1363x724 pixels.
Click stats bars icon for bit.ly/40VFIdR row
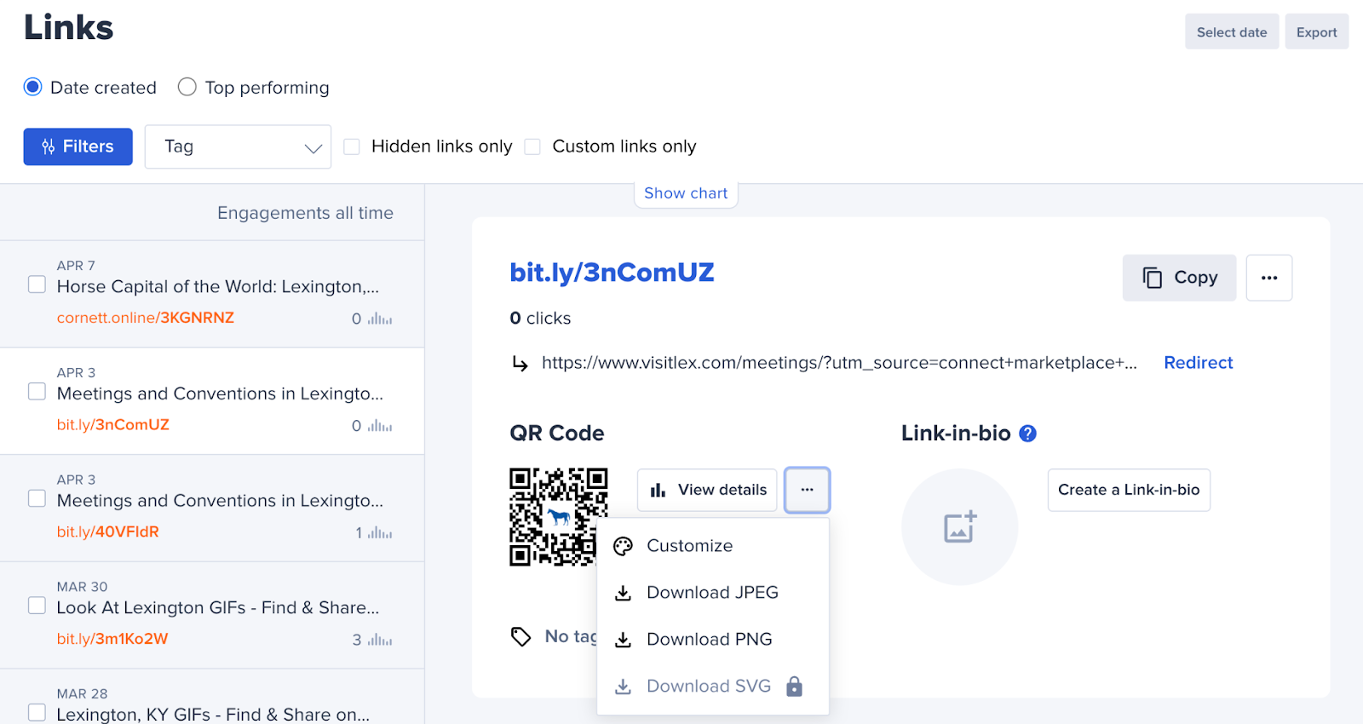380,533
